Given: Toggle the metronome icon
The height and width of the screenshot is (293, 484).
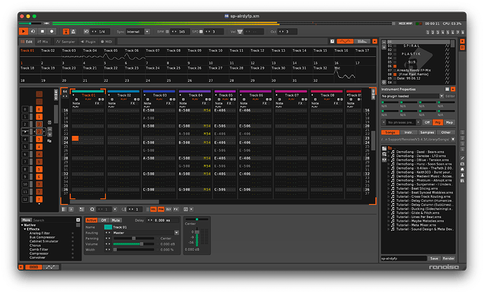Looking at the screenshot, I should pyautogui.click(x=73, y=32).
